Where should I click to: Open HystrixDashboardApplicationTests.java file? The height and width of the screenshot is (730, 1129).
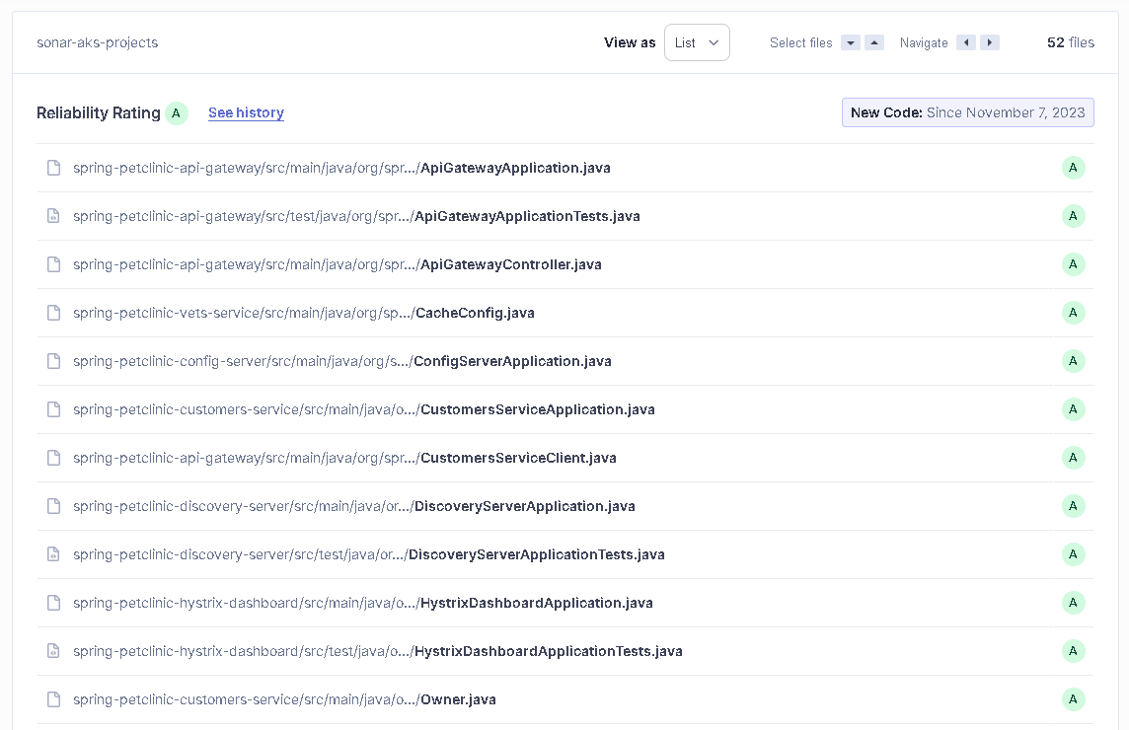tap(377, 651)
